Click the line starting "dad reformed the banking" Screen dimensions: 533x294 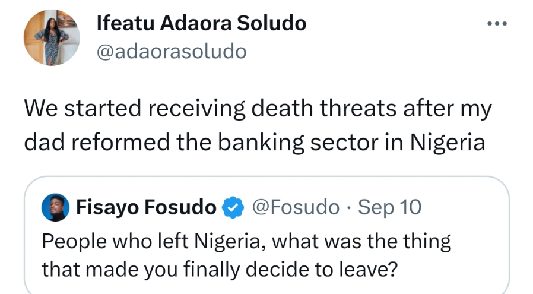click(x=255, y=143)
